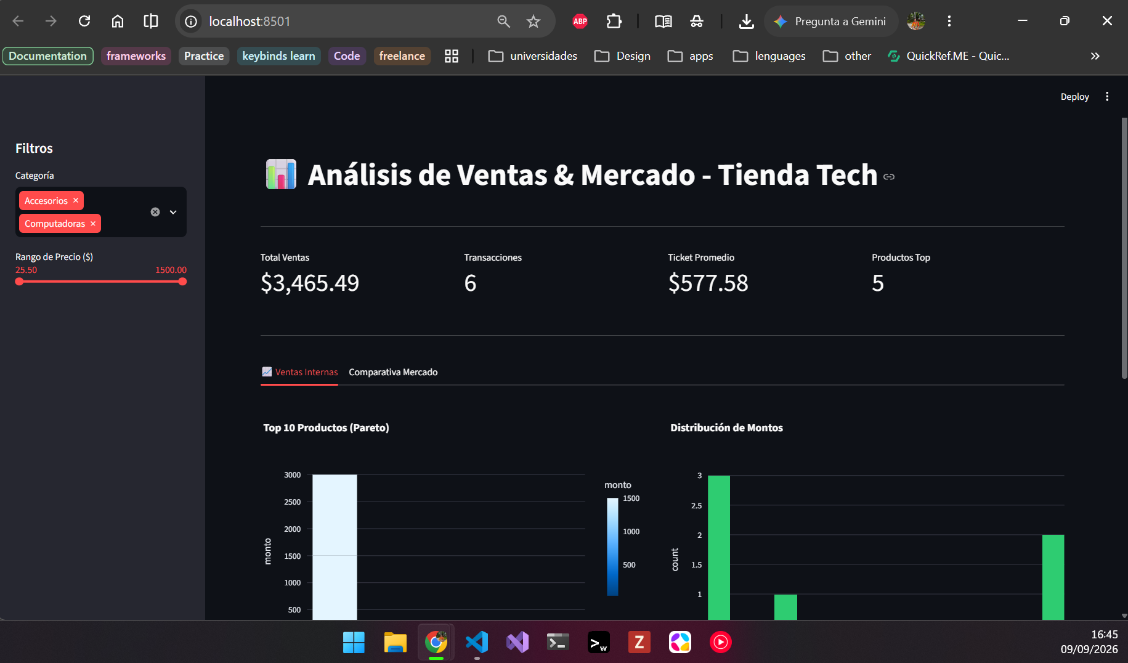This screenshot has height=663, width=1128.
Task: Open the Practice bookmark group
Action: pyautogui.click(x=204, y=56)
